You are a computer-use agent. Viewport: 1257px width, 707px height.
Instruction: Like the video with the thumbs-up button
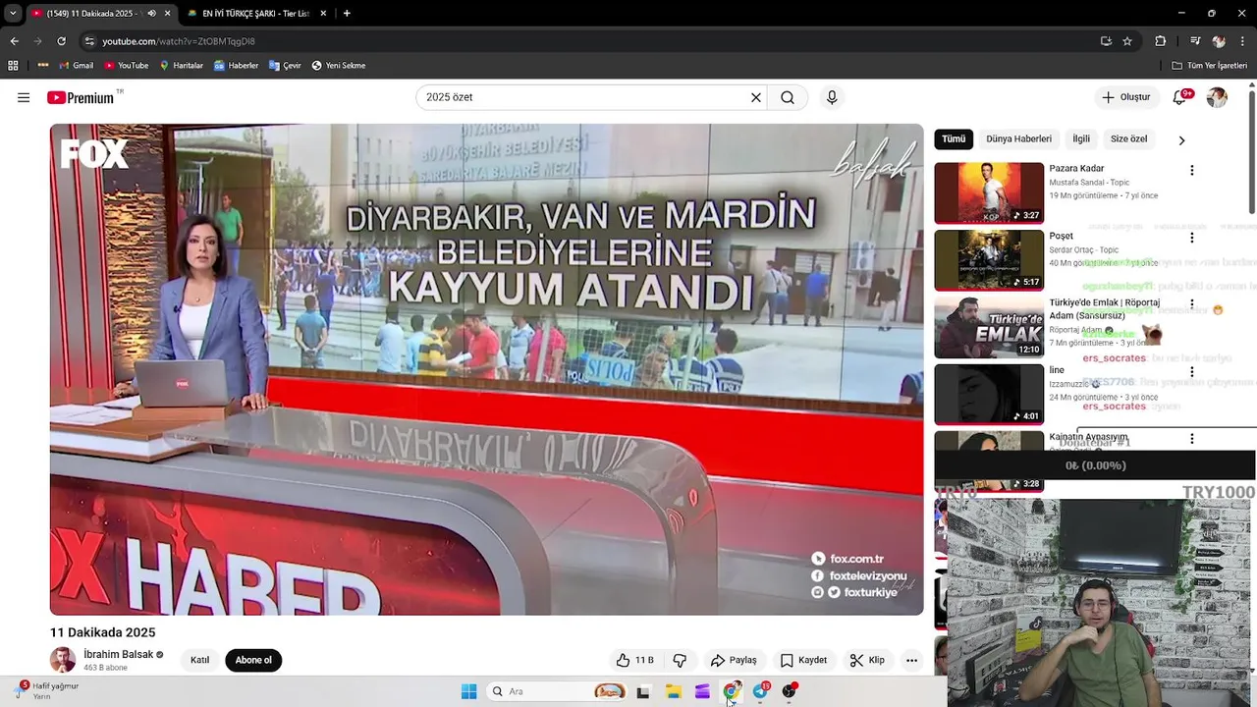point(634,660)
